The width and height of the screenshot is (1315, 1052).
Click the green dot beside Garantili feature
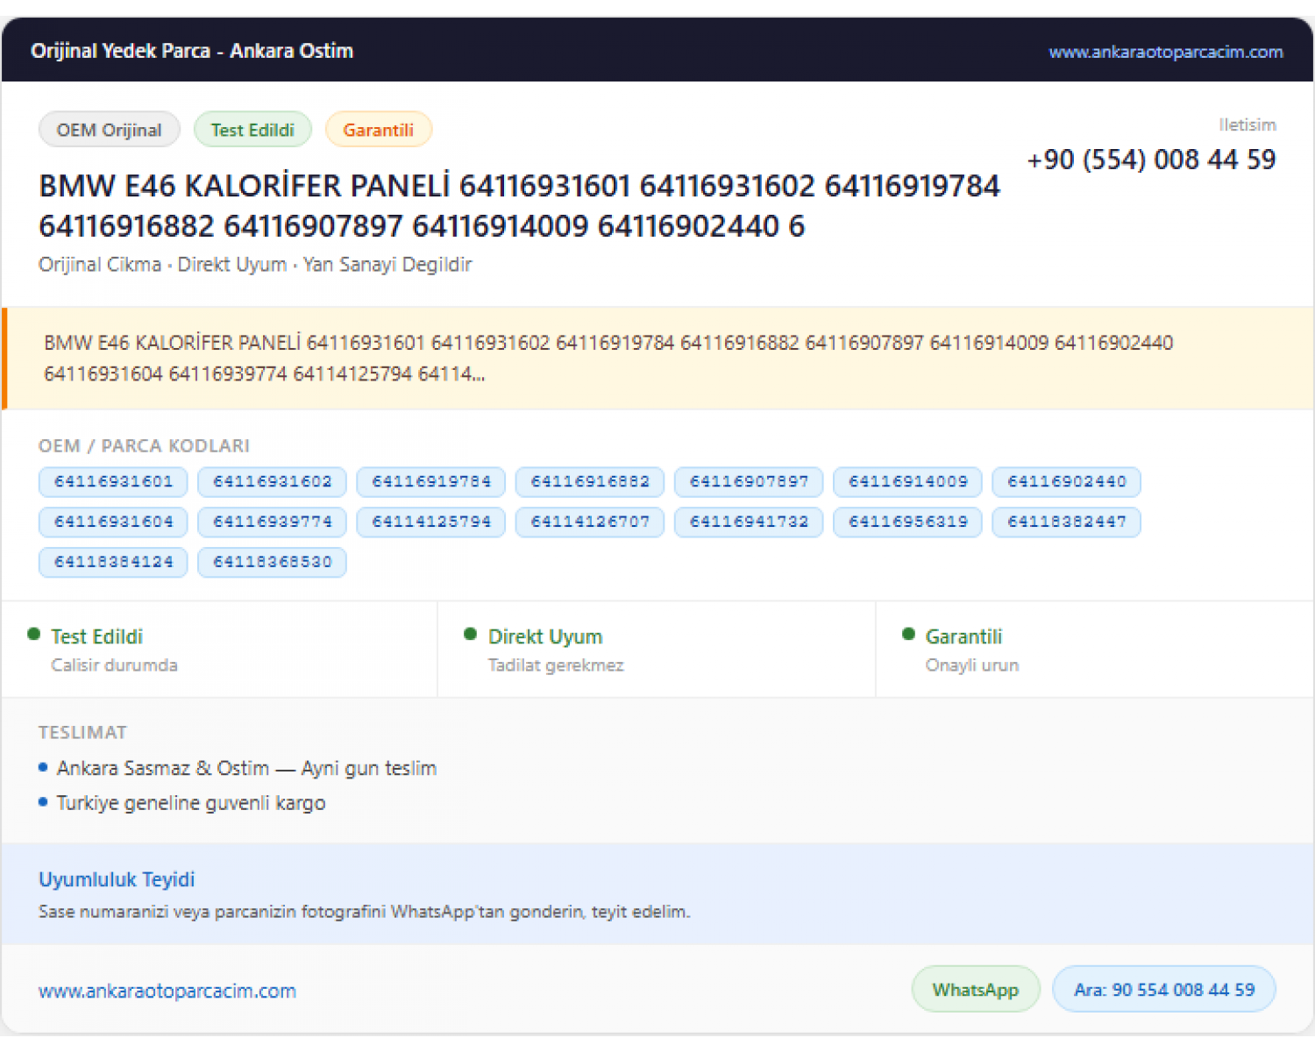tap(908, 634)
